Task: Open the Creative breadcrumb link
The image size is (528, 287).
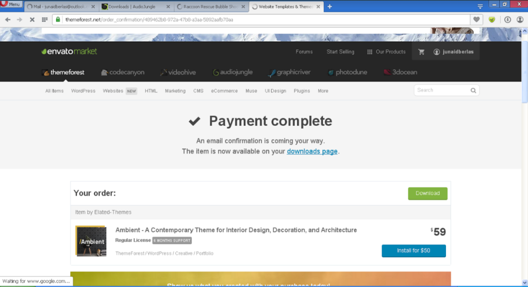Action: [x=184, y=254]
